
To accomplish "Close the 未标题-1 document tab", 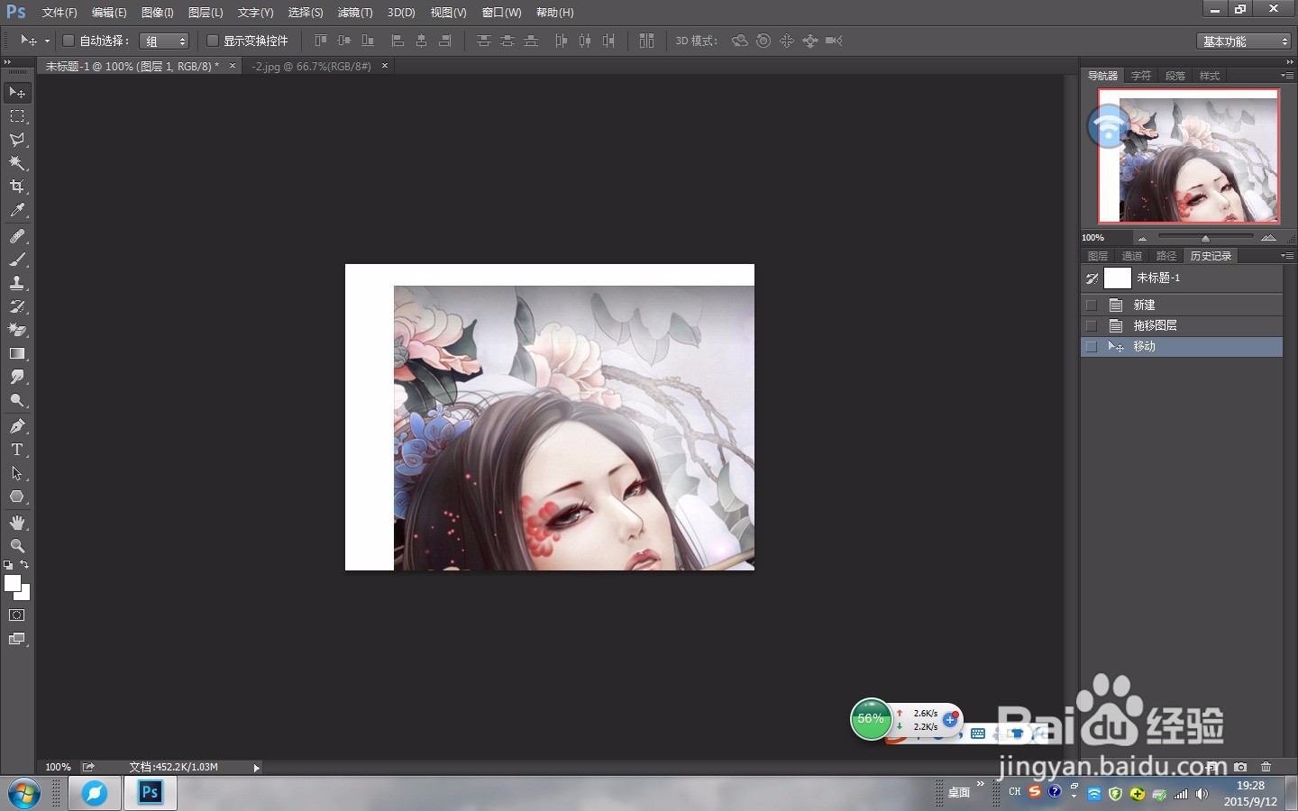I will (233, 66).
